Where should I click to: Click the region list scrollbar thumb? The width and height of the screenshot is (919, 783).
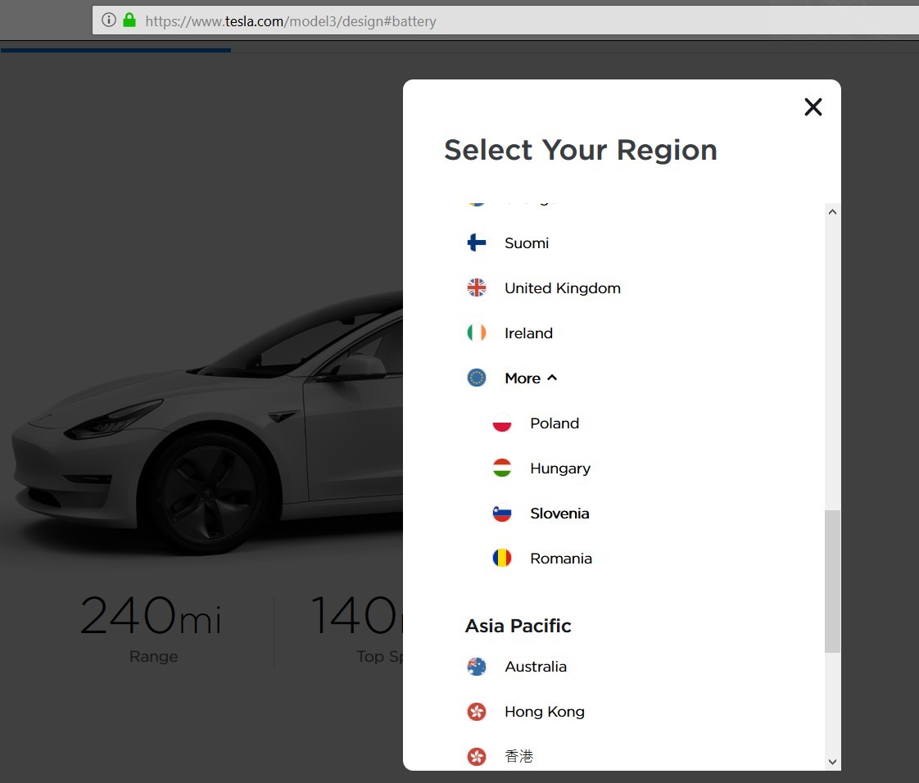coord(832,582)
